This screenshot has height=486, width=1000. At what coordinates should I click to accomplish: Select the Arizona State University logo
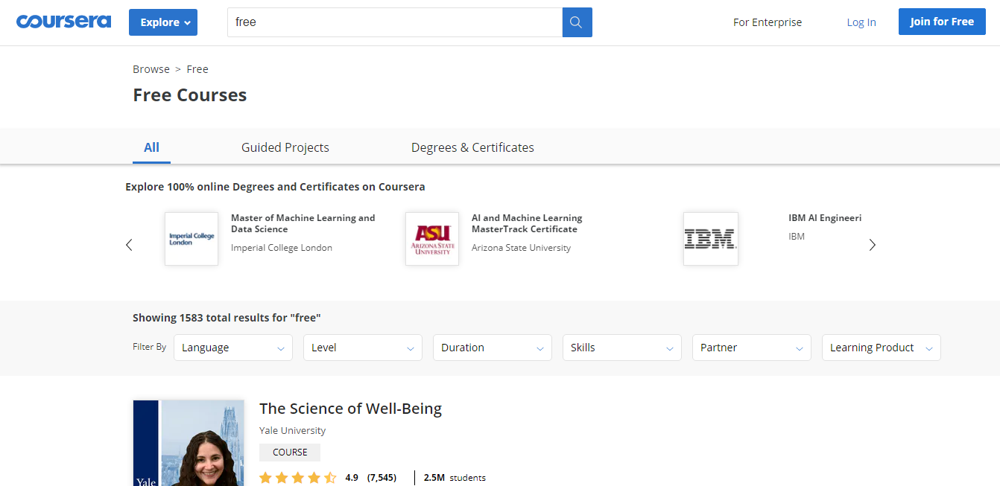(x=432, y=238)
